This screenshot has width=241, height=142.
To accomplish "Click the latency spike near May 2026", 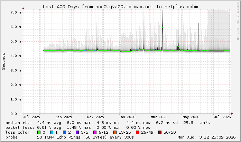I will (198, 37).
